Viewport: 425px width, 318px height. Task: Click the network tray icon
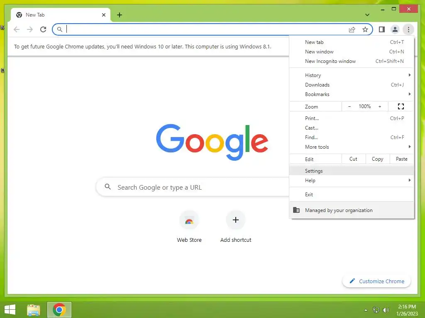[376, 310]
